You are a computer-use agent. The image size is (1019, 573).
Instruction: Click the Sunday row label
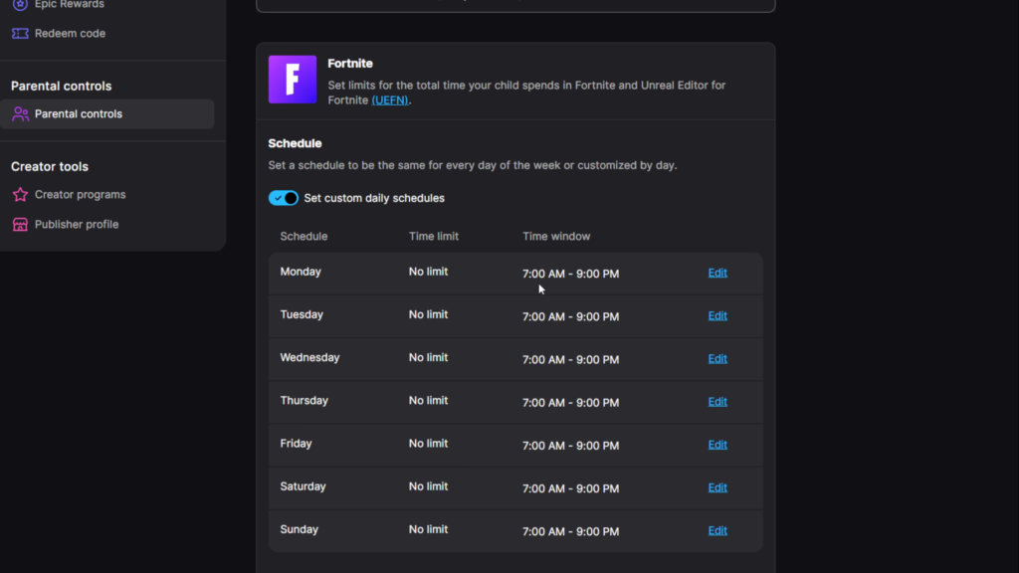[x=299, y=529]
